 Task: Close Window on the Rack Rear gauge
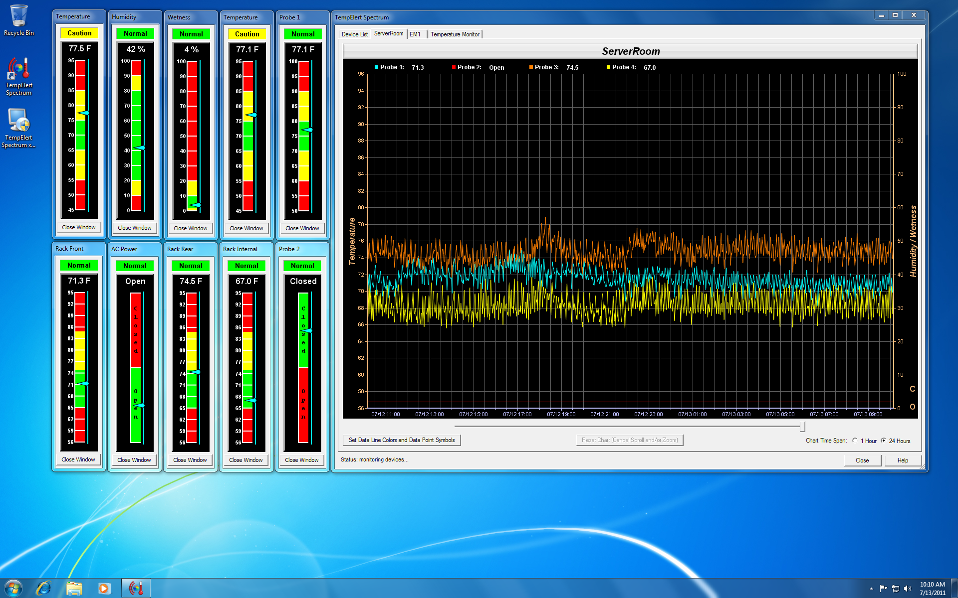[x=190, y=460]
